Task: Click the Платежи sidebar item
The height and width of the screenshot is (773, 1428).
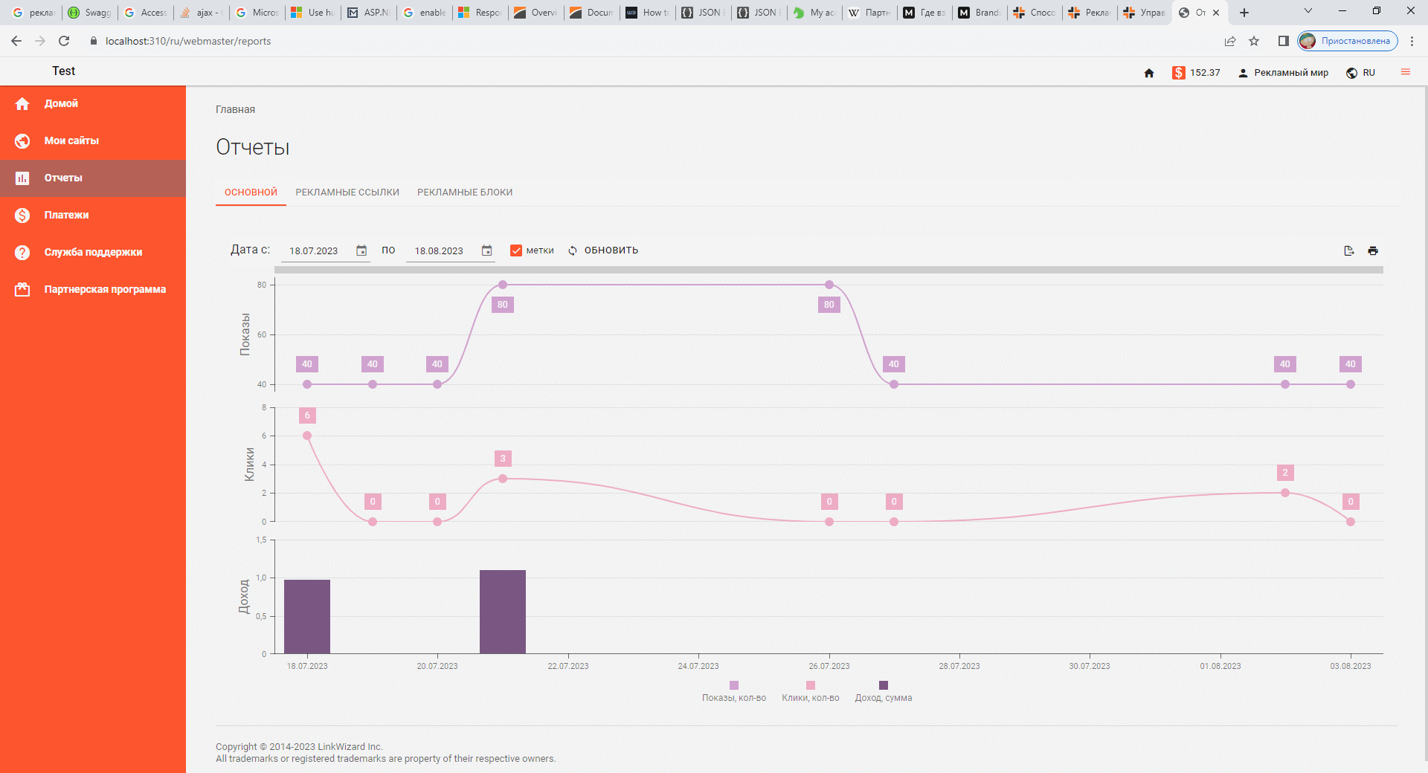Action: click(66, 215)
